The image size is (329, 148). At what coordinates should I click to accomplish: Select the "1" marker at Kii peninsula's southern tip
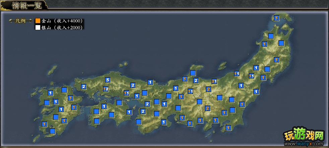coord(163,122)
